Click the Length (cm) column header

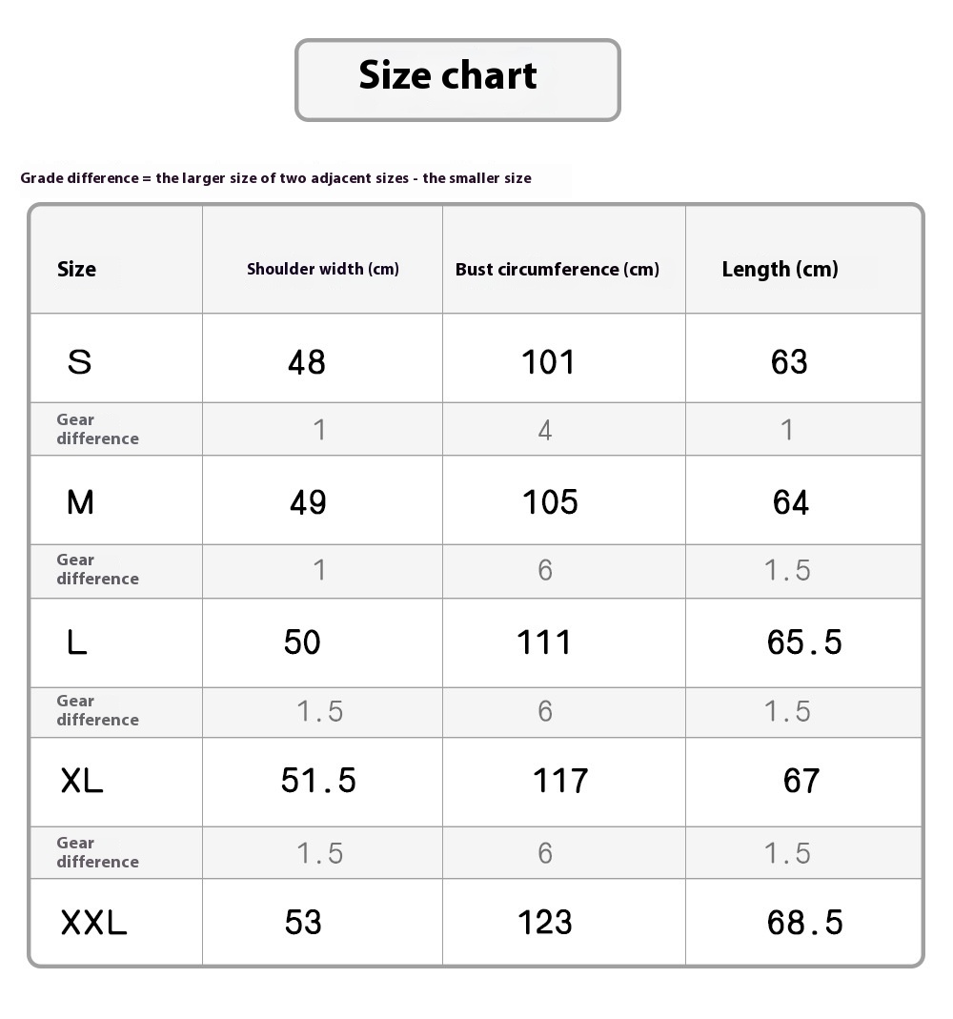[780, 269]
